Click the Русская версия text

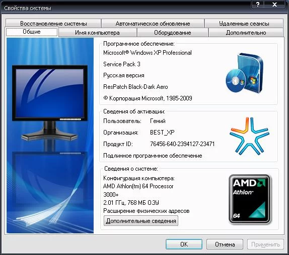(x=124, y=75)
